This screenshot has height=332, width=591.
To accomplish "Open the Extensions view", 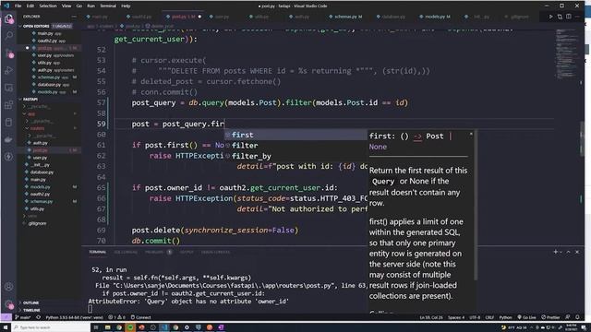I will (x=8, y=105).
